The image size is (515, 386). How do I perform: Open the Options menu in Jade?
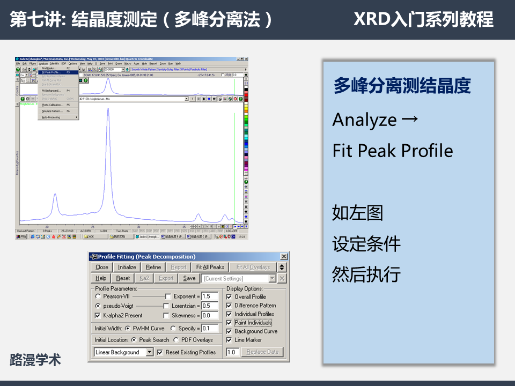(x=73, y=64)
